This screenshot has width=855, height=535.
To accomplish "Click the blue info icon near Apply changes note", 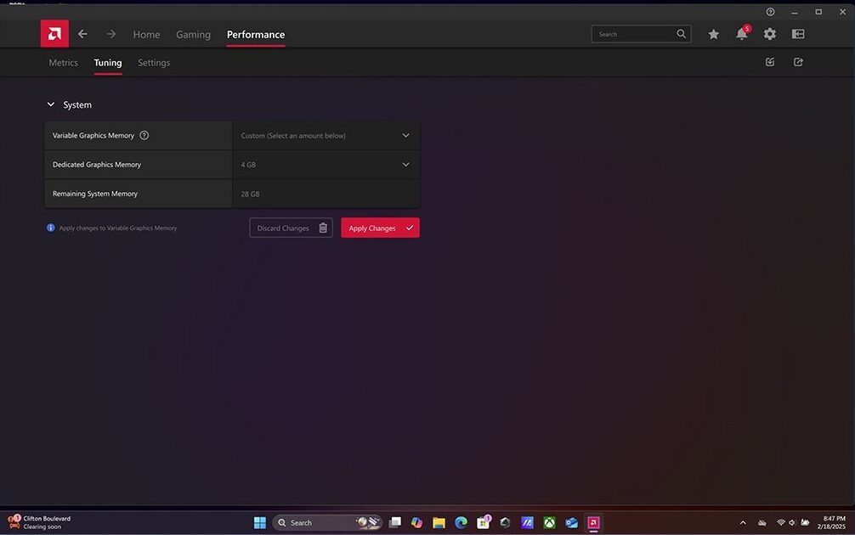I will tap(51, 228).
